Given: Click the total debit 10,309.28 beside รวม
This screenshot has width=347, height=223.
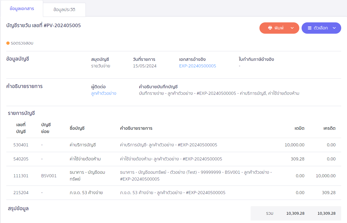Looking at the screenshot, I should pyautogui.click(x=295, y=213).
